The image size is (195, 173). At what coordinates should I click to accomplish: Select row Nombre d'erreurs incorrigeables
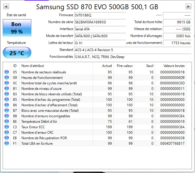coord(95,116)
